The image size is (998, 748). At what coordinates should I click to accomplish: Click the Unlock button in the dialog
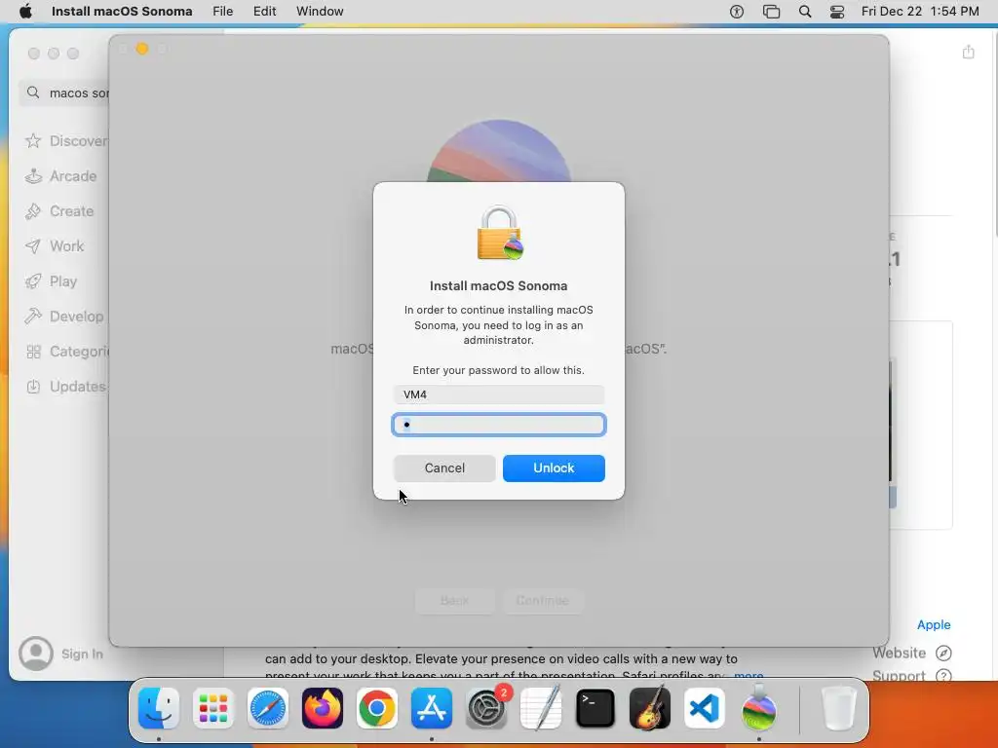coord(554,468)
